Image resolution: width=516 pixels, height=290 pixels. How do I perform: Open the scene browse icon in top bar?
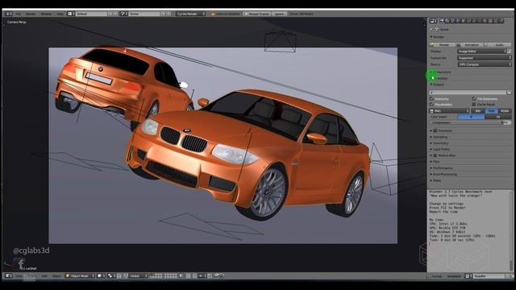(124, 14)
